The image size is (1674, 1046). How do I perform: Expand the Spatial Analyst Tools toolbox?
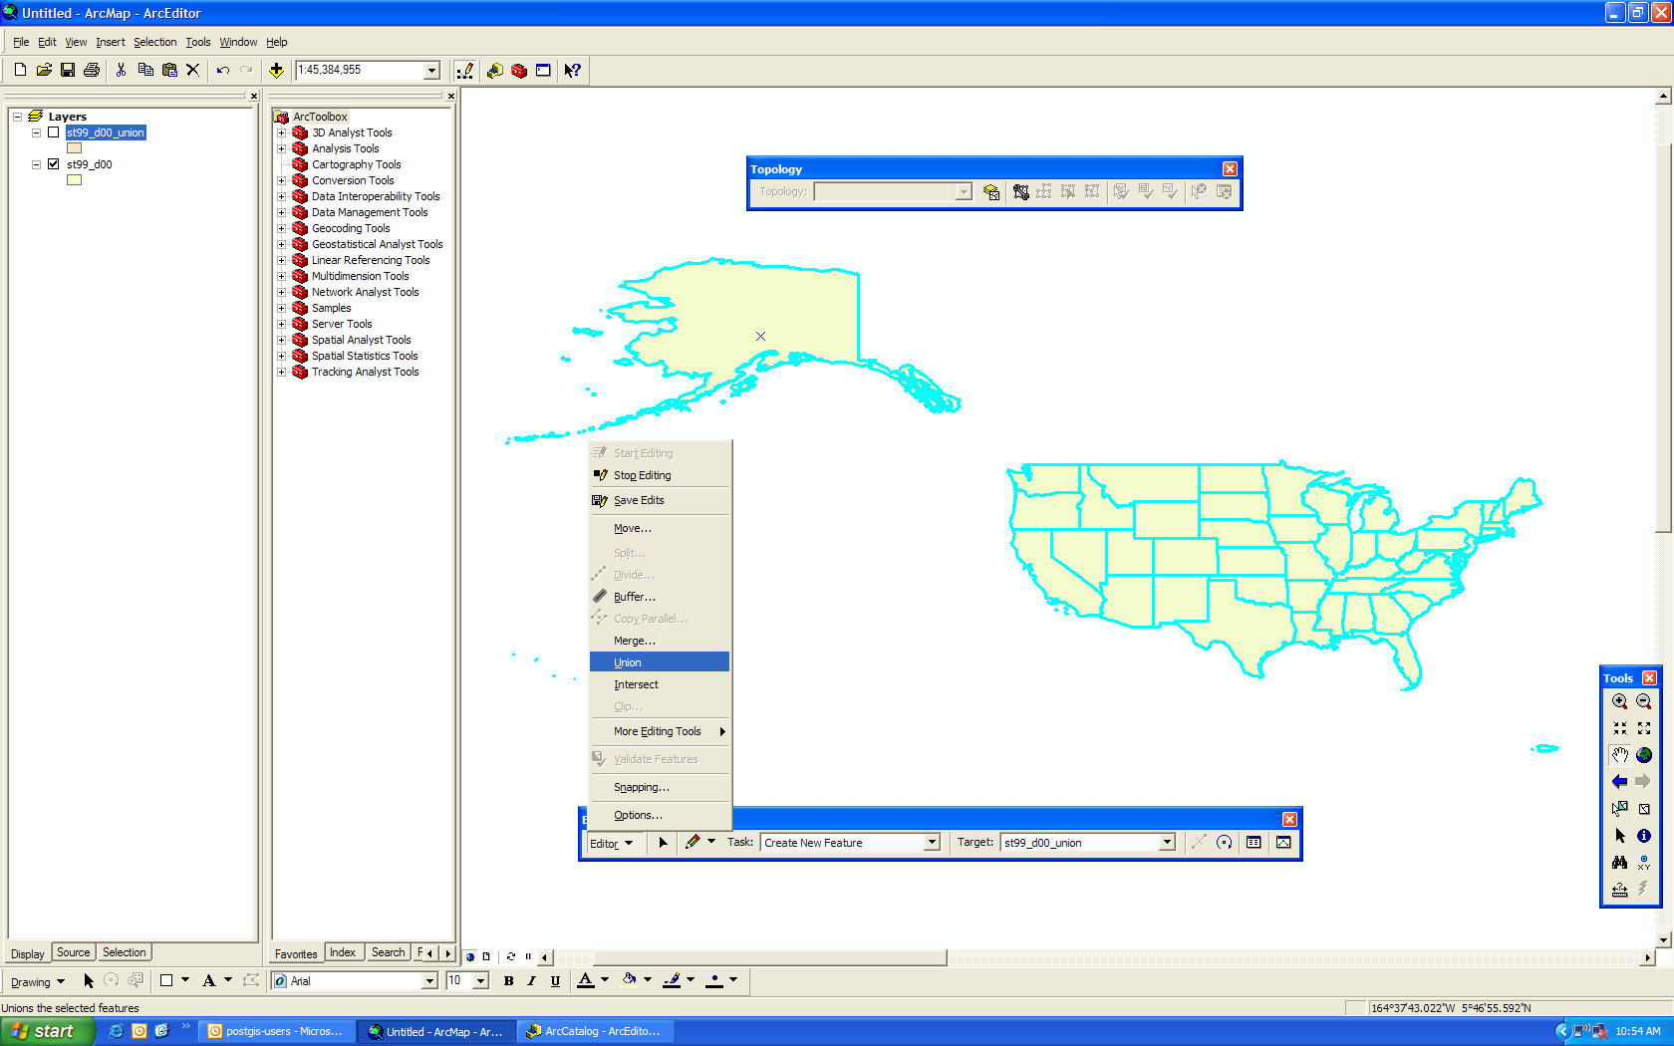[282, 340]
